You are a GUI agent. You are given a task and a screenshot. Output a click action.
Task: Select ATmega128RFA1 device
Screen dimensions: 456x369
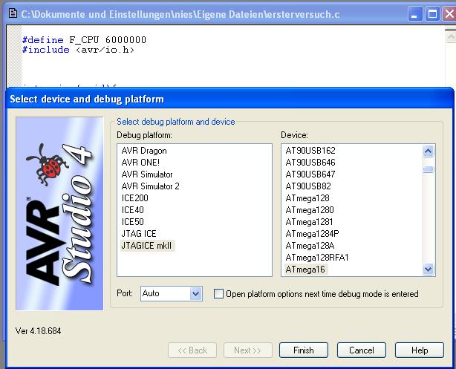(317, 258)
